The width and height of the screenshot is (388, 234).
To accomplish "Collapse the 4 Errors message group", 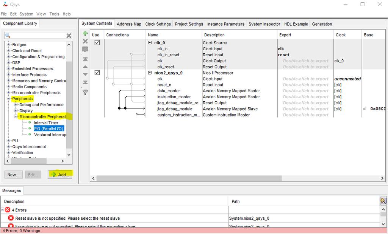I will (x=3, y=210).
